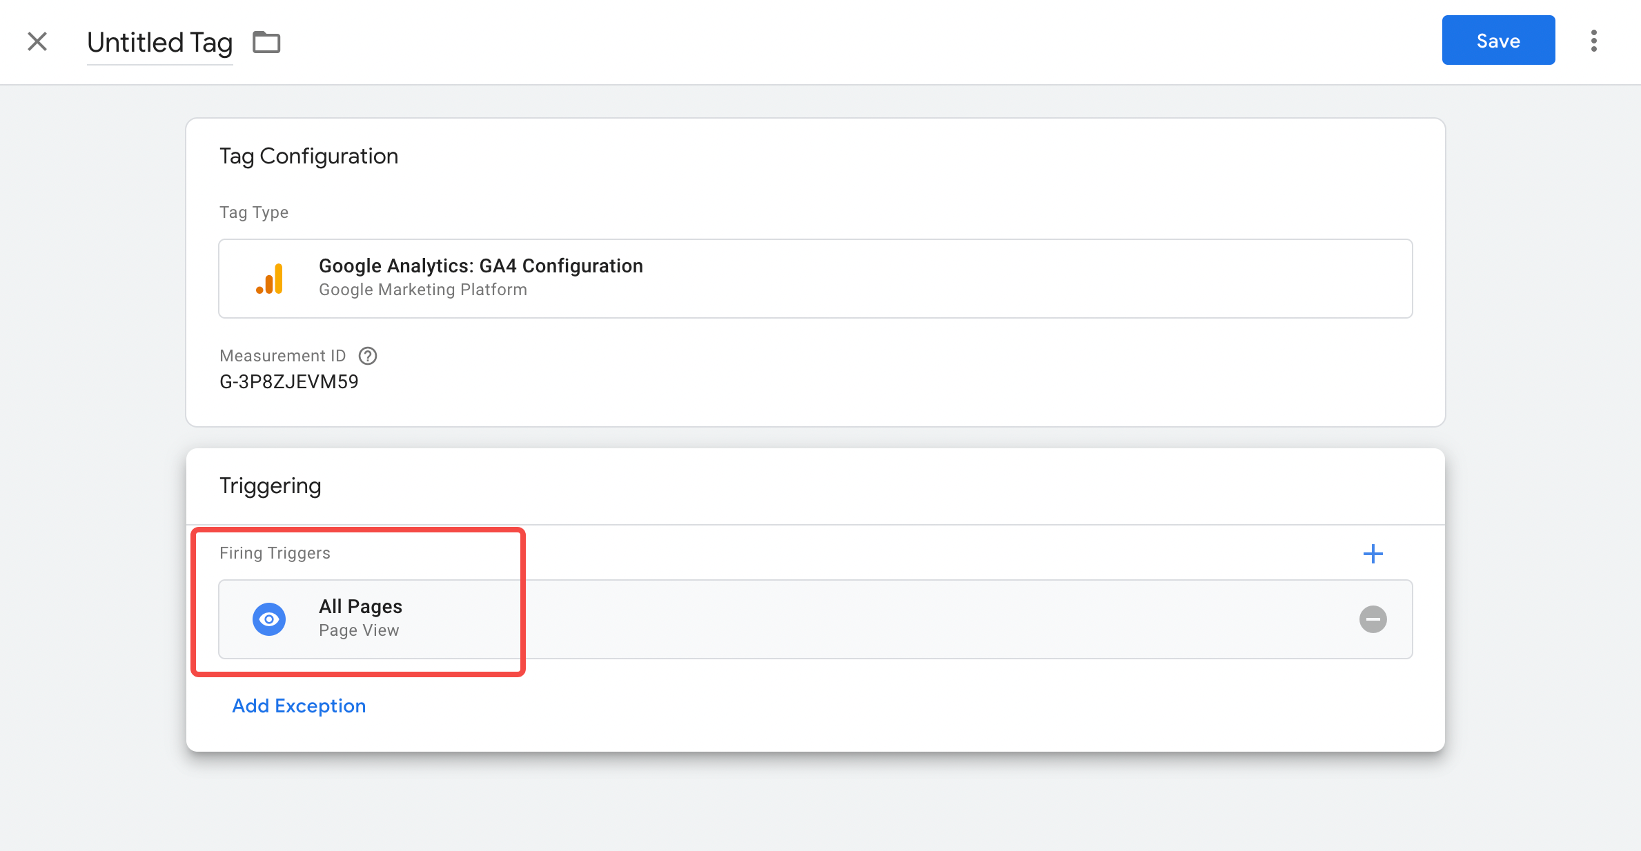Click the Tag Configuration heading
1641x851 pixels.
click(308, 157)
